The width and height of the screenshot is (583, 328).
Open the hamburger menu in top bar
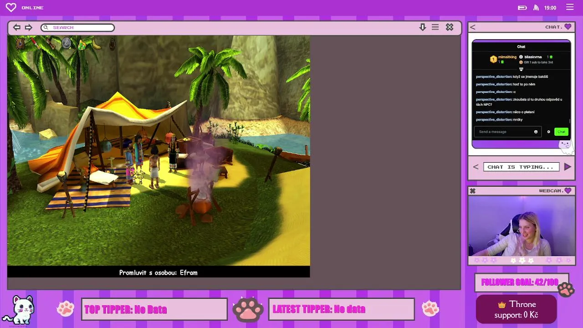(570, 7)
